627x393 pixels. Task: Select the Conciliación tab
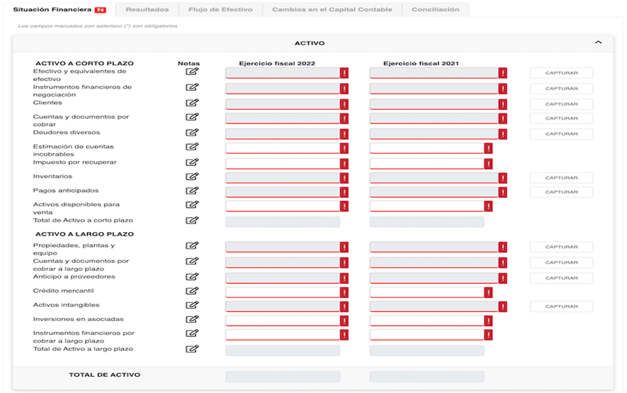(x=435, y=10)
